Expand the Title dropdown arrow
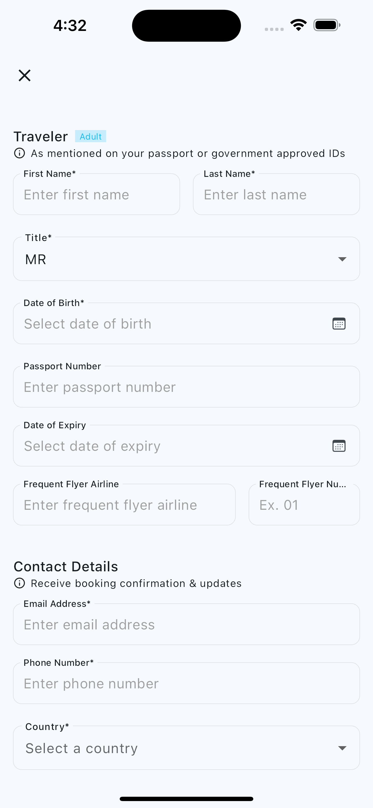This screenshot has height=808, width=373. 342,259
